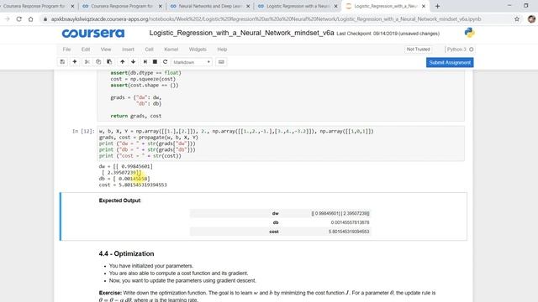Click the Not Trusted button
This screenshot has width=538, height=302.
pyautogui.click(x=418, y=49)
